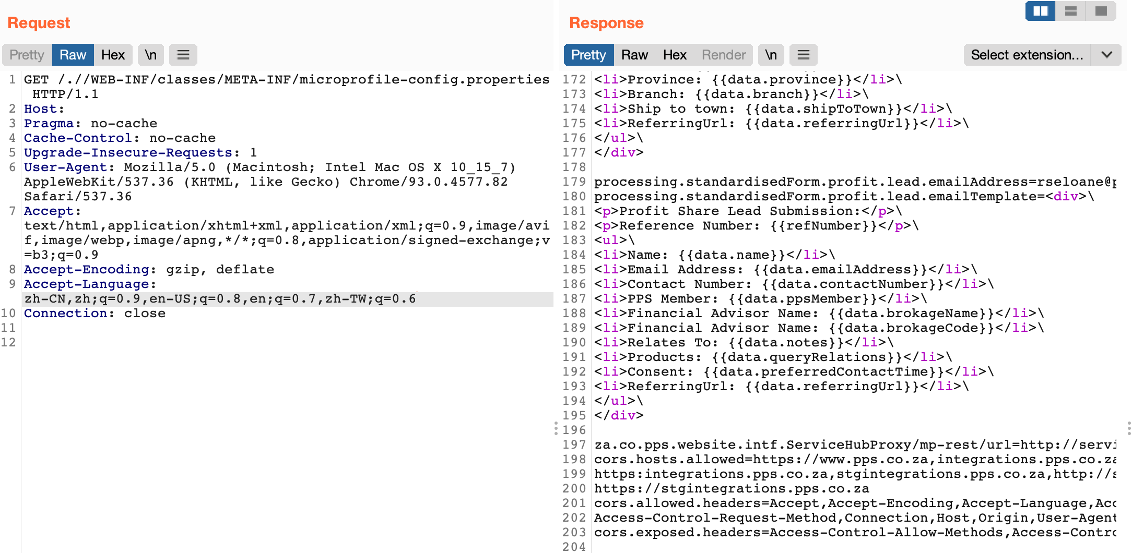Image resolution: width=1132 pixels, height=553 pixels.
Task: Select the Request Raw tab
Action: point(73,55)
